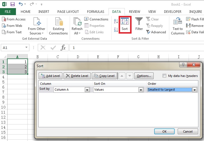This screenshot has height=141, width=204.
Task: Undo the last action
Action: click(21, 4)
